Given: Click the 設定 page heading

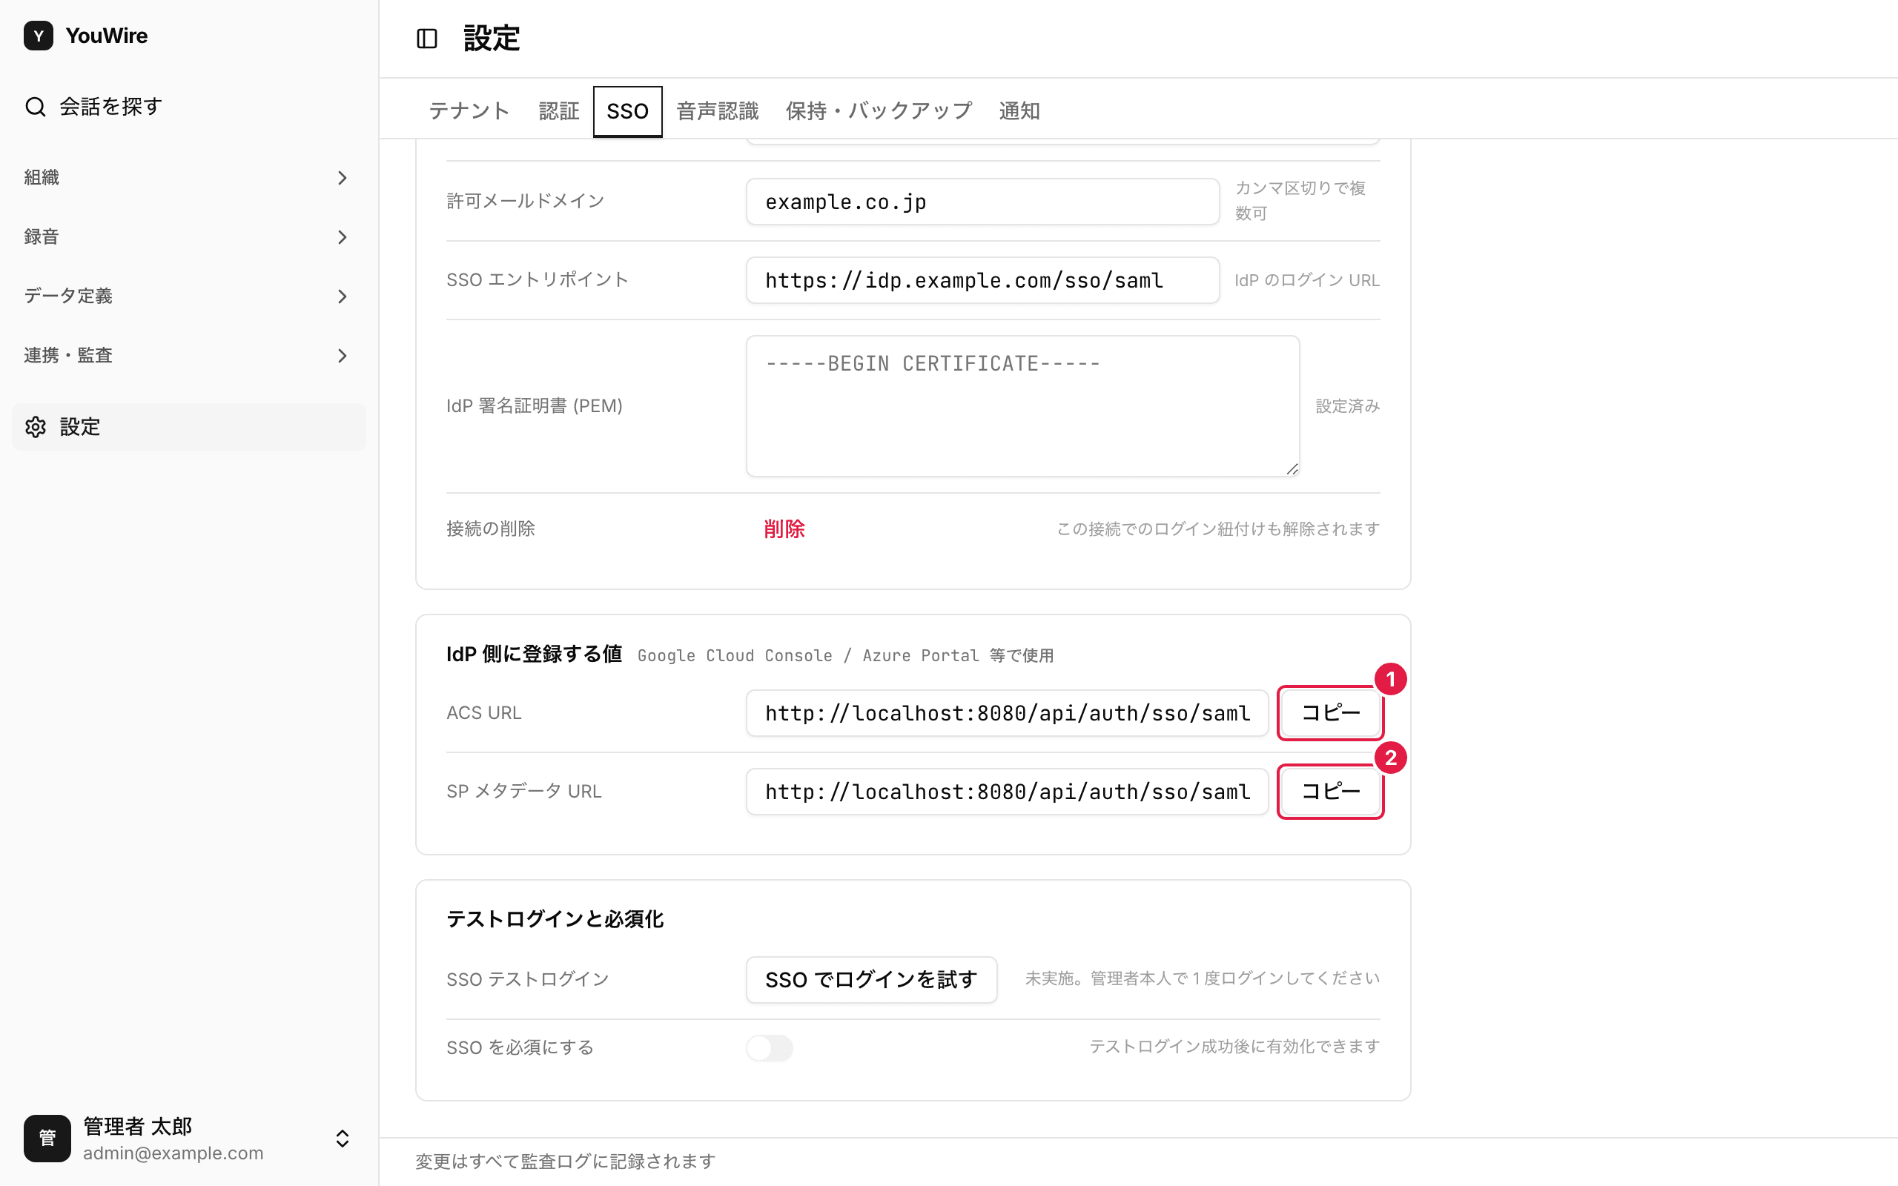Looking at the screenshot, I should (492, 39).
